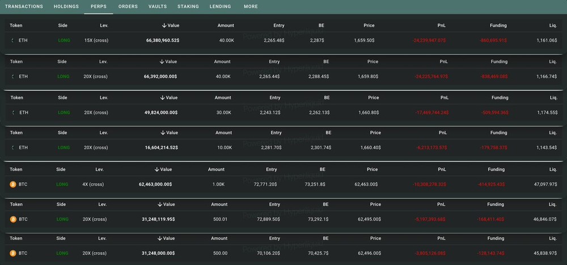567x265 pixels.
Task: Click the funding -179,758.37$
Action: click(494, 148)
